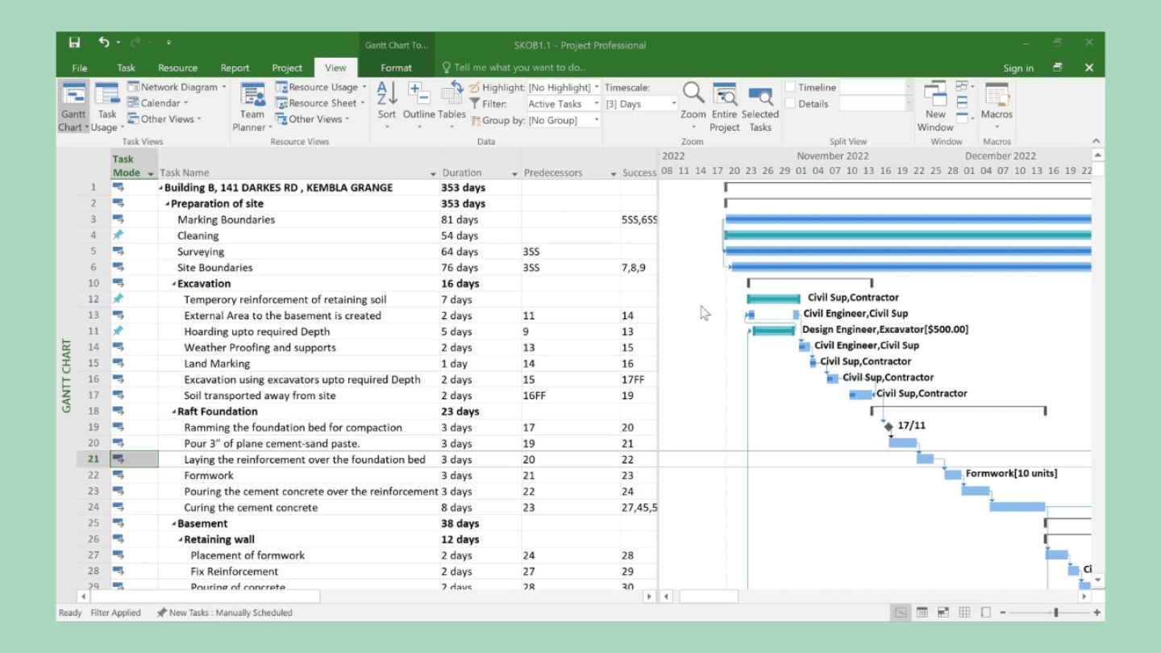Select row header 21
This screenshot has height=653, width=1161.
(93, 460)
